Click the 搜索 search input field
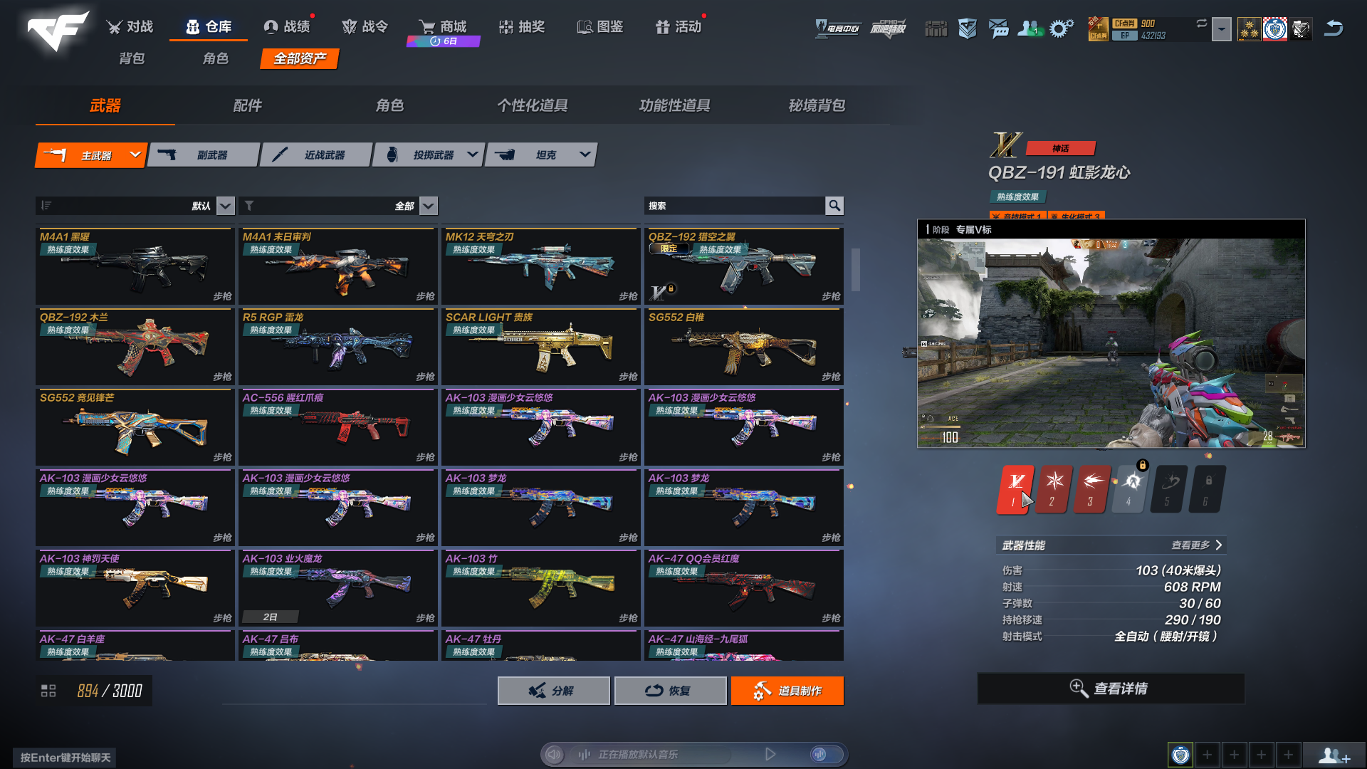This screenshot has height=769, width=1367. coord(735,206)
